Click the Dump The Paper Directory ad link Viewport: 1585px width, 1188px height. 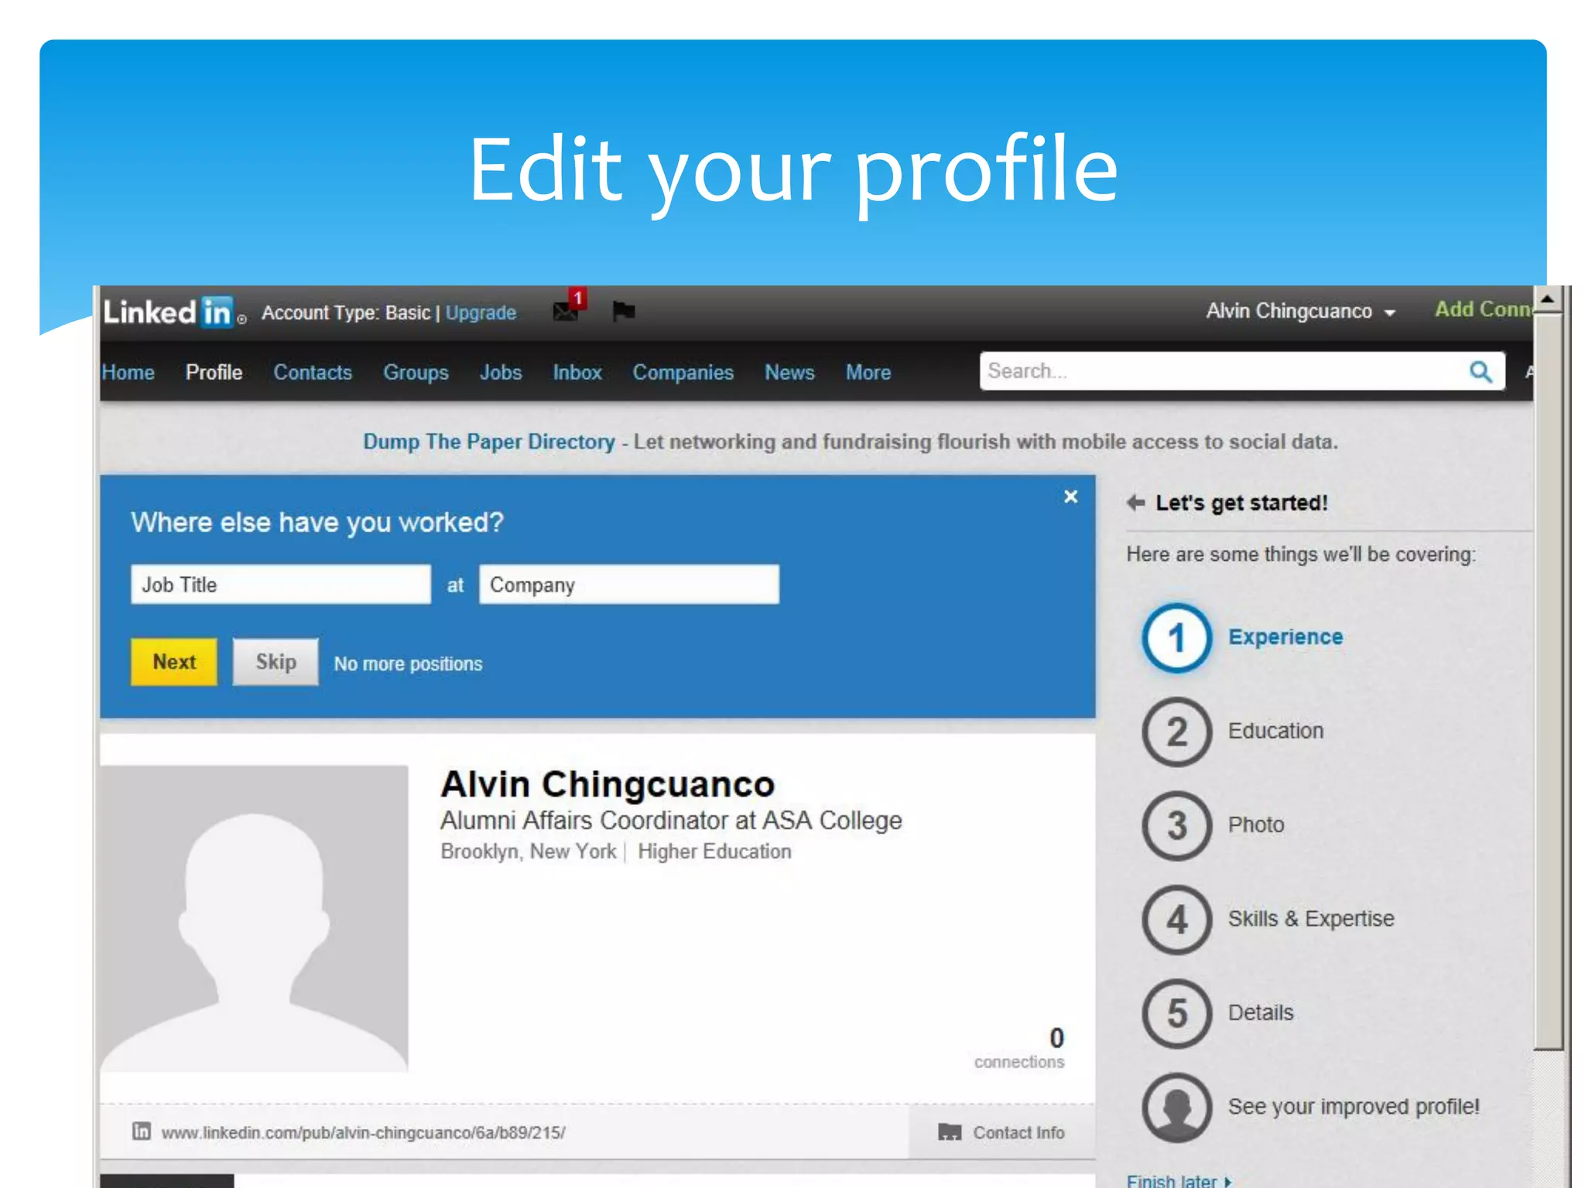[489, 442]
